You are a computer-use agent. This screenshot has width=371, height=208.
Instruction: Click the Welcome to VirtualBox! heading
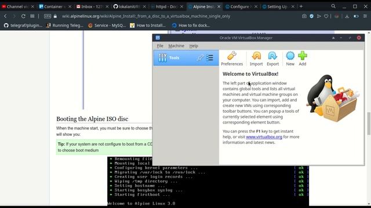[x=250, y=74]
